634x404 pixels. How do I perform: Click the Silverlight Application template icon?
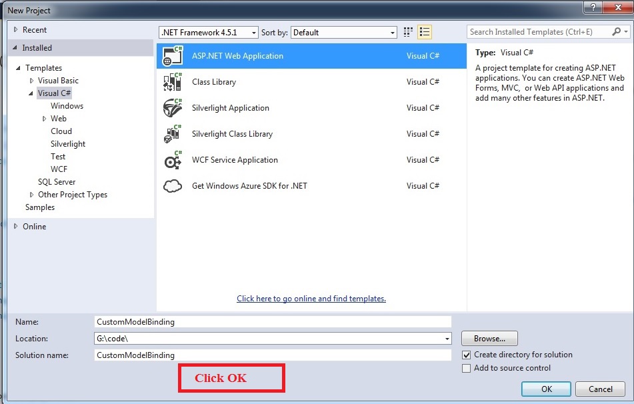173,108
